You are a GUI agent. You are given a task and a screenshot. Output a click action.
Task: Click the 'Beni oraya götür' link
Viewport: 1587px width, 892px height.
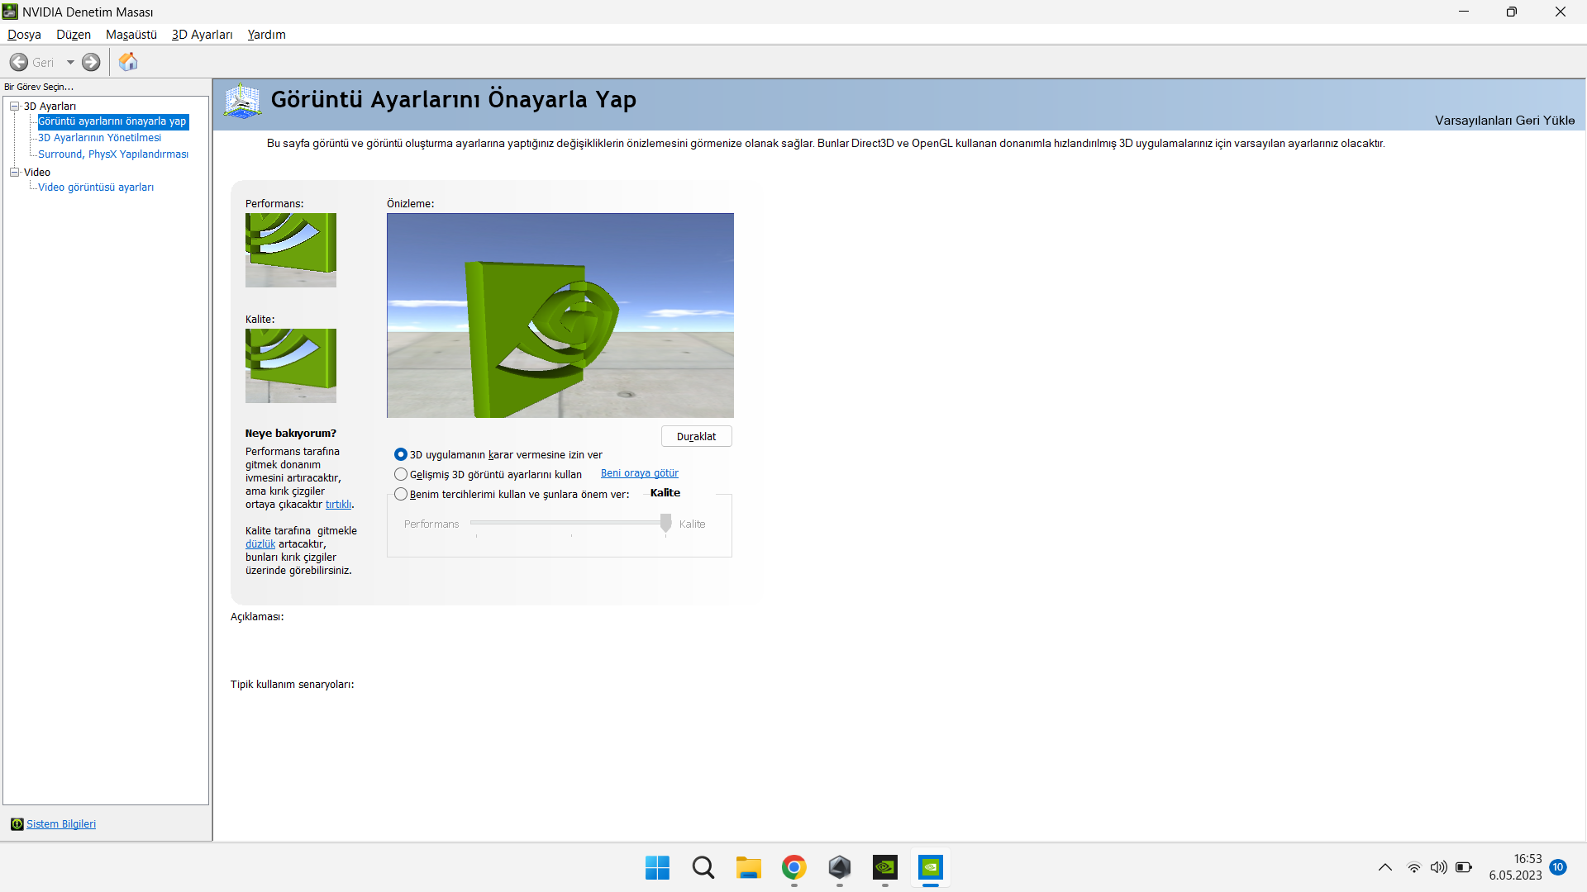click(639, 473)
